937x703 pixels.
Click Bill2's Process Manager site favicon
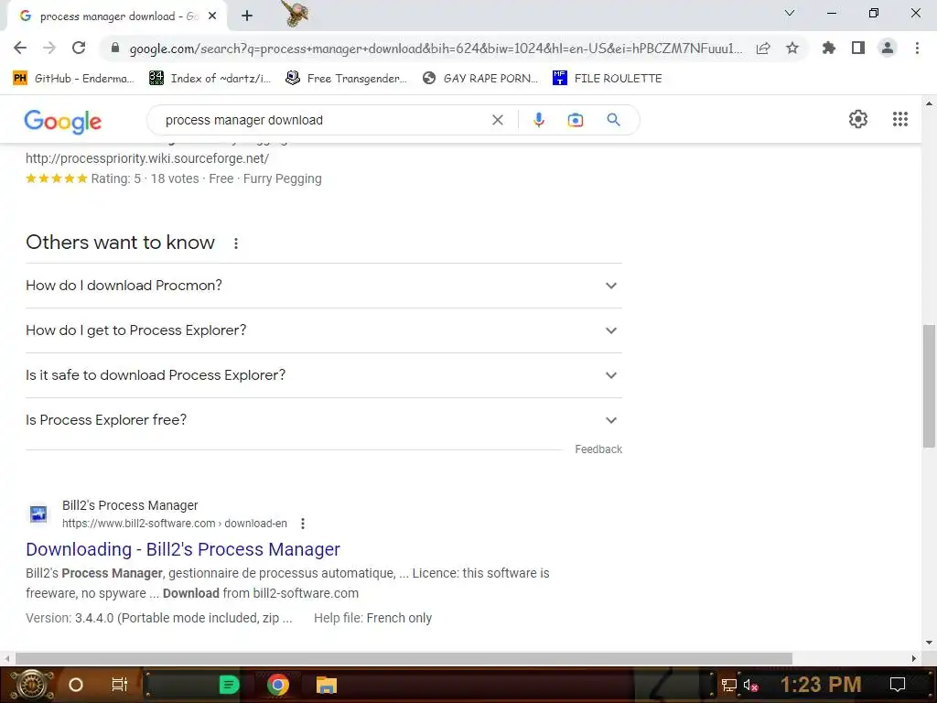pyautogui.click(x=38, y=514)
